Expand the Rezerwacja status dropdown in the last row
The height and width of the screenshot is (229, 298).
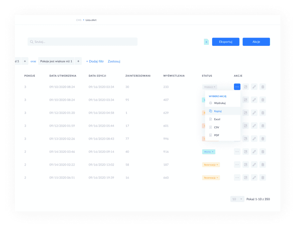pos(211,178)
